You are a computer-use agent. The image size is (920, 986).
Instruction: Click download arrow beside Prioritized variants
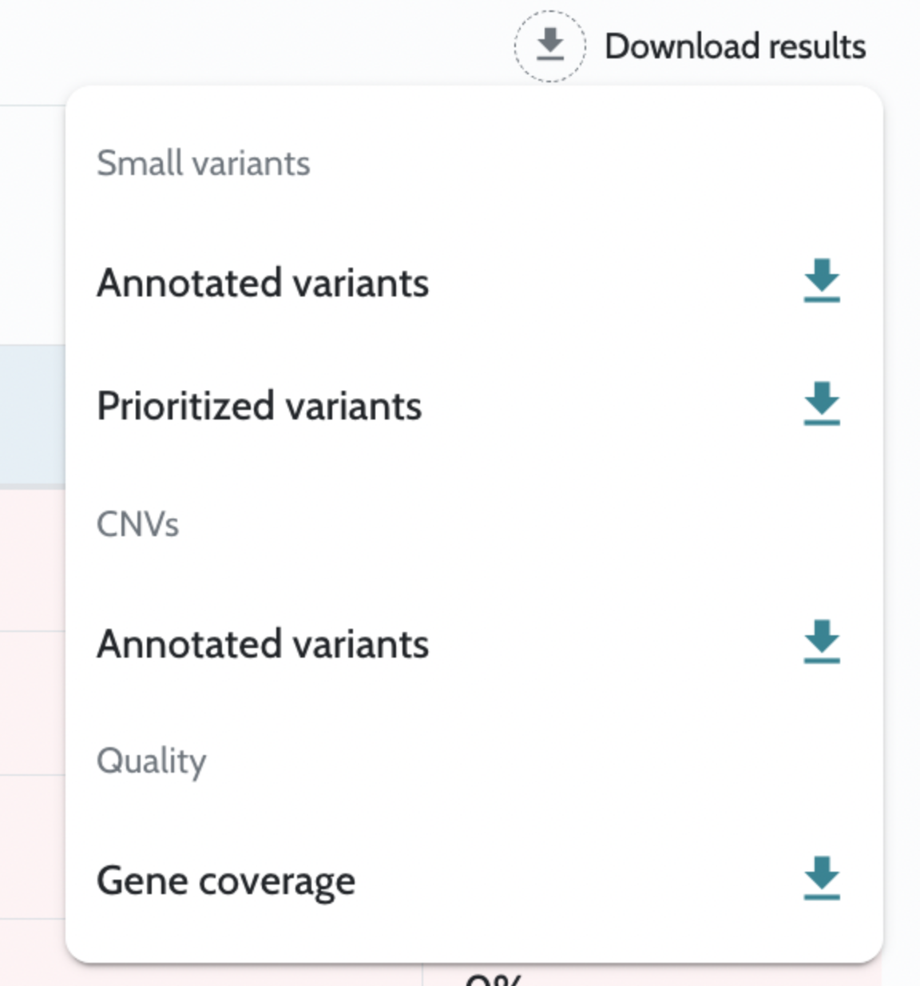click(821, 404)
